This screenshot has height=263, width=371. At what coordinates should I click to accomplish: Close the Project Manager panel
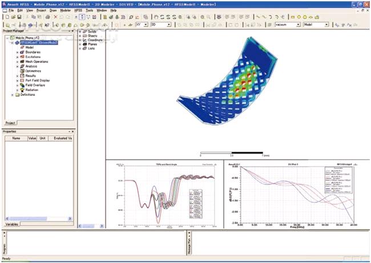tap(73, 31)
